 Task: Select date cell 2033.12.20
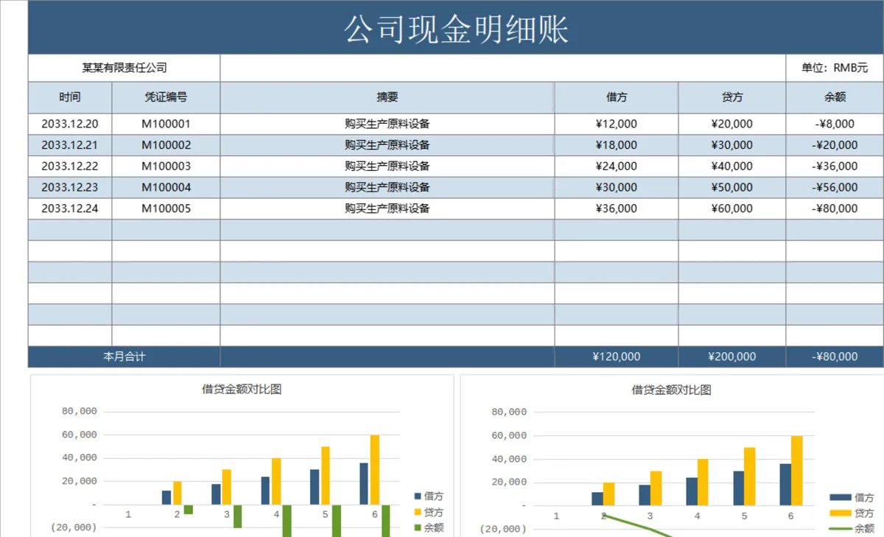[70, 124]
